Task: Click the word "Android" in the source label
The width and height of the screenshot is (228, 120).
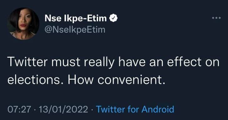Action: tap(158, 109)
